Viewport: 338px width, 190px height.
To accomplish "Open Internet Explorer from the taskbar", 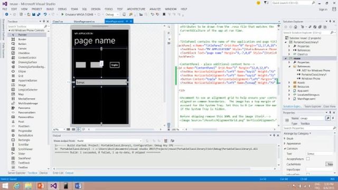I will pyautogui.click(x=16, y=185).
